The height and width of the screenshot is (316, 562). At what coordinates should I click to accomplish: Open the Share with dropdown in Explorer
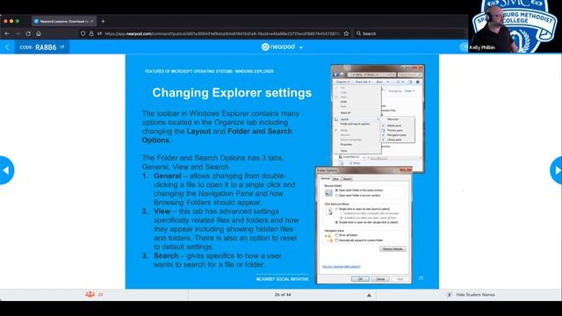363,82
